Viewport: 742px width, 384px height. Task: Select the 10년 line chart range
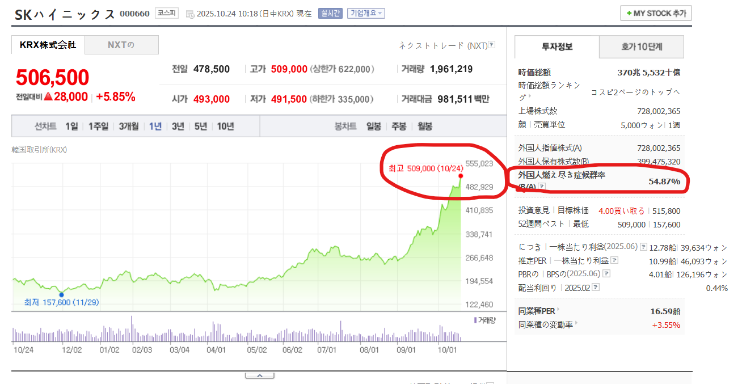pos(225,126)
